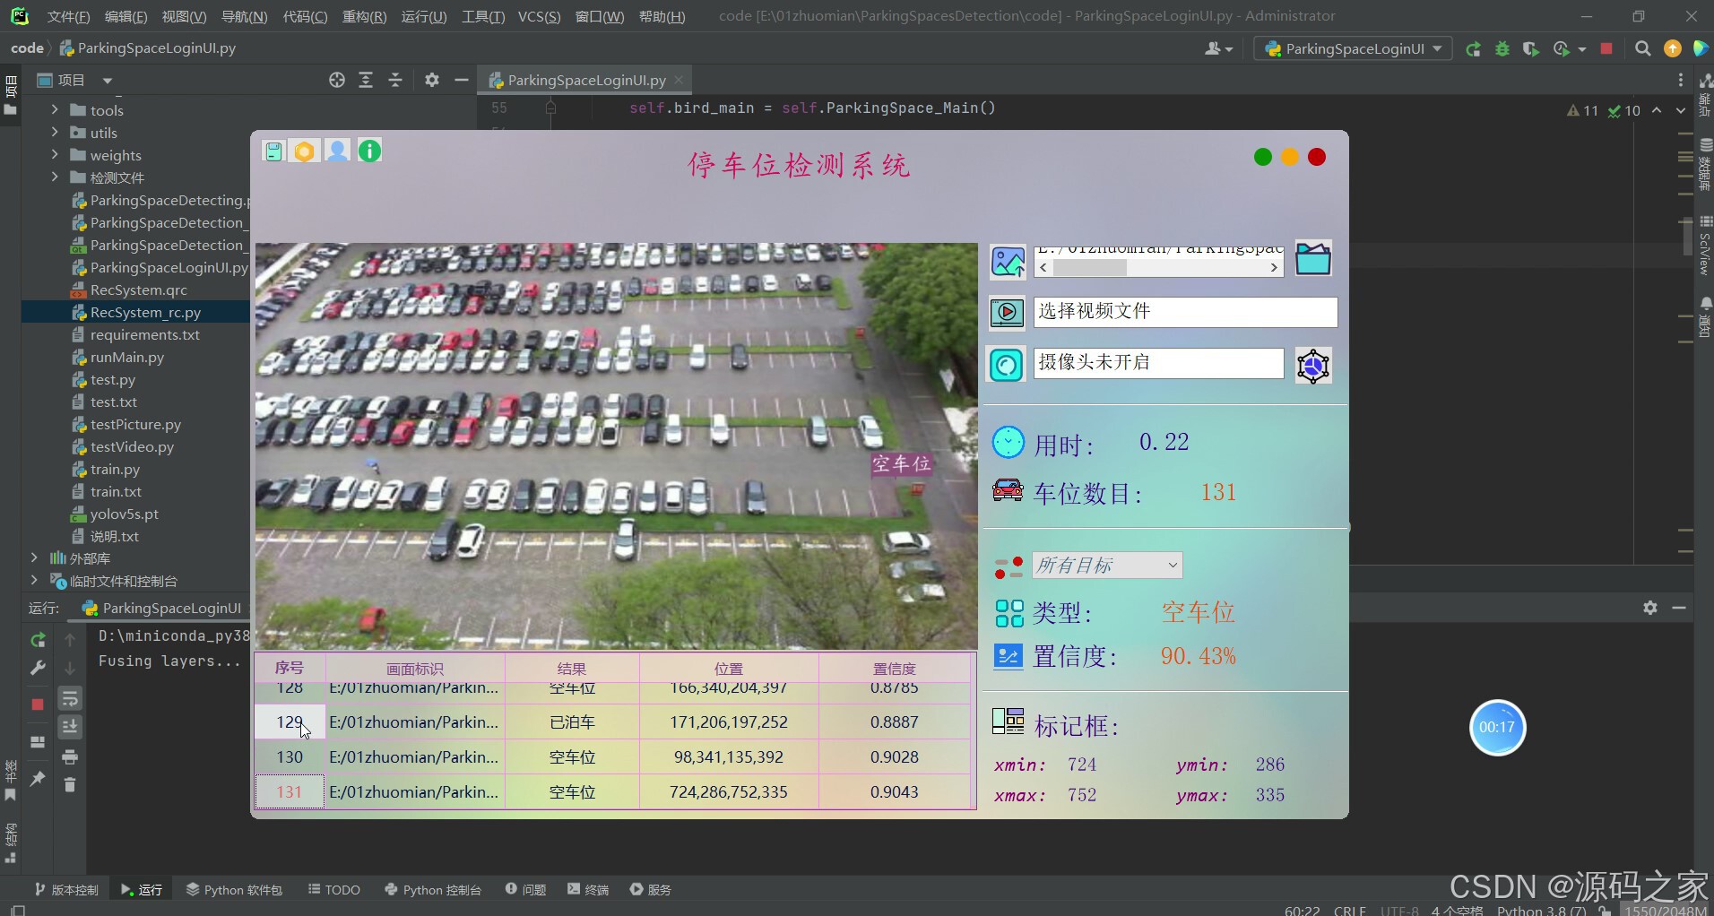This screenshot has height=916, width=1714.
Task: Click the soccer-ball settings icon beside camera field
Action: [1313, 366]
